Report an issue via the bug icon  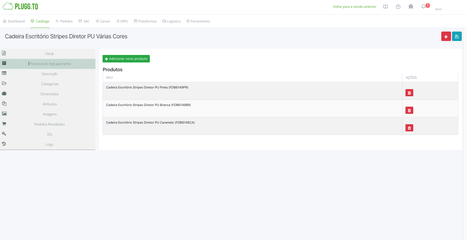(411, 6)
